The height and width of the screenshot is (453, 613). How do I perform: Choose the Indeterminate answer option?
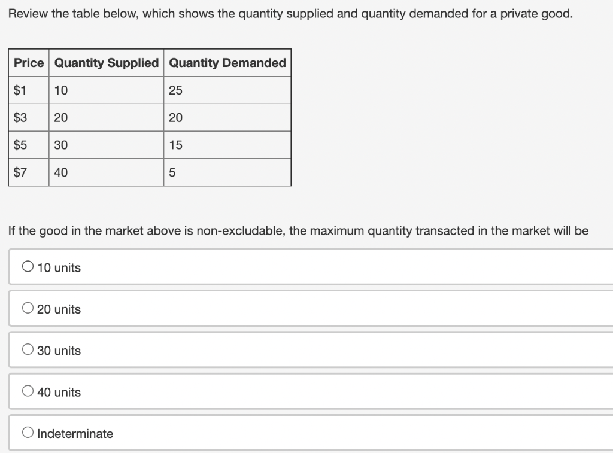(x=28, y=432)
